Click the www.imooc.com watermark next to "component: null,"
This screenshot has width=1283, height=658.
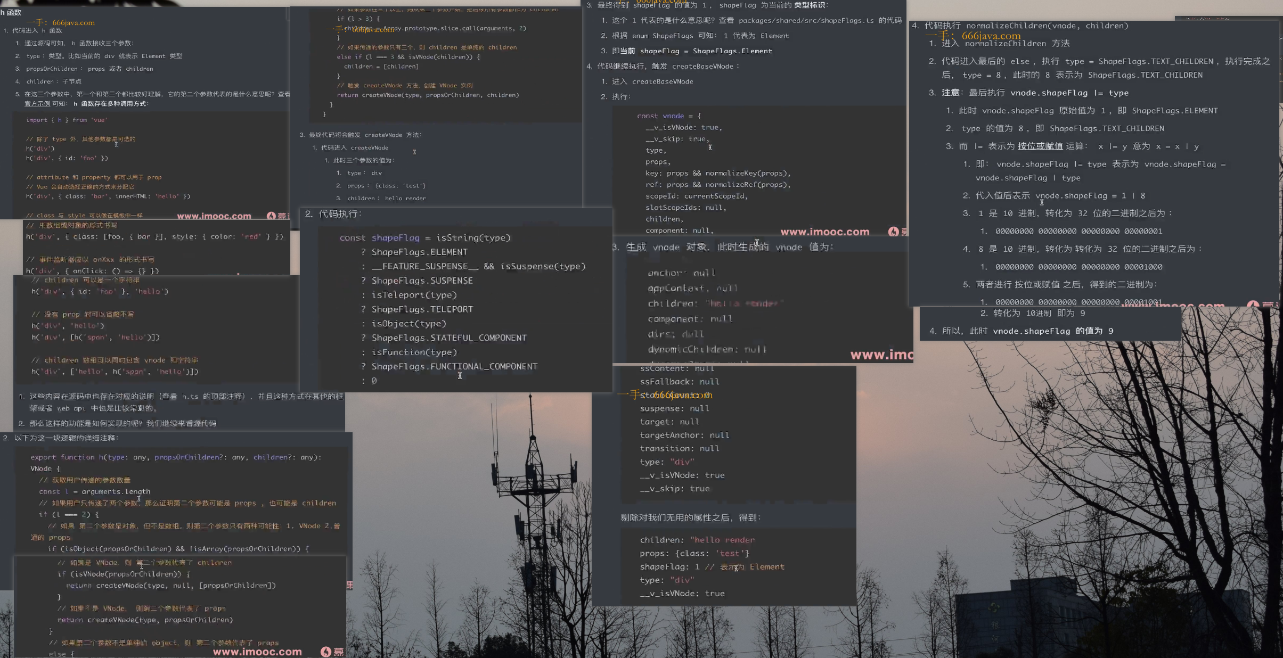824,232
